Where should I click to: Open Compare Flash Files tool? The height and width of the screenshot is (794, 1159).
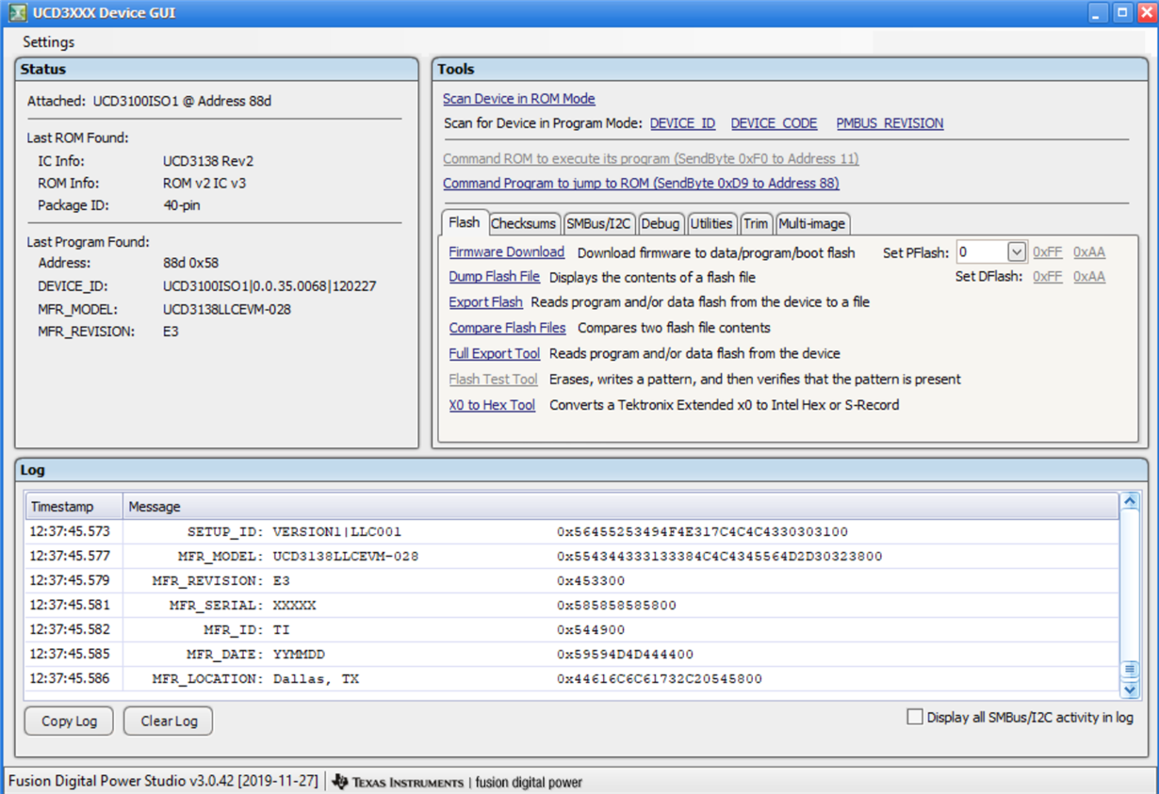tap(507, 328)
